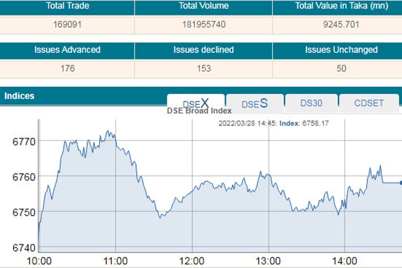Screen dimensions: 402x268
Task: Click the Total Value in Taka header
Action: pyautogui.click(x=341, y=6)
